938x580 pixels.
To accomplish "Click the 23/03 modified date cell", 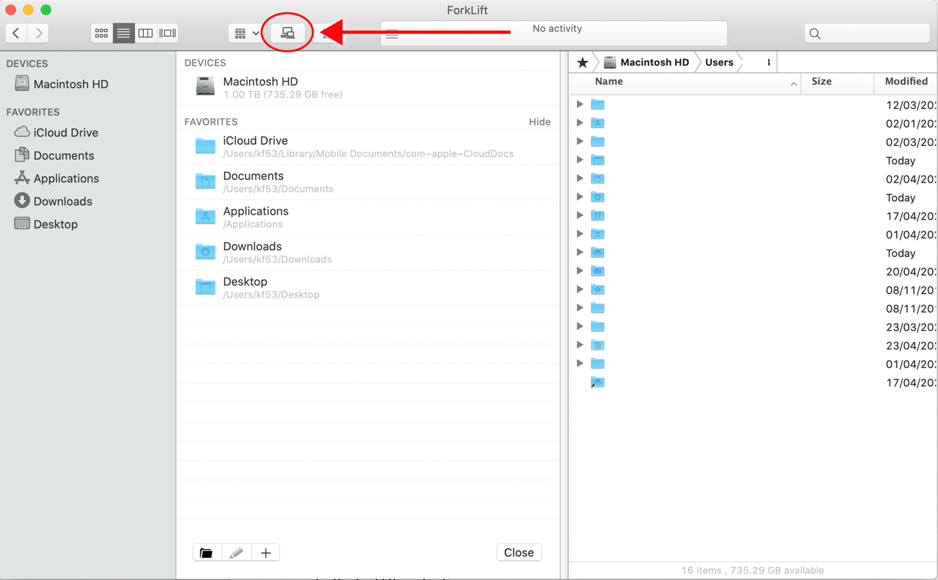I will click(x=911, y=327).
